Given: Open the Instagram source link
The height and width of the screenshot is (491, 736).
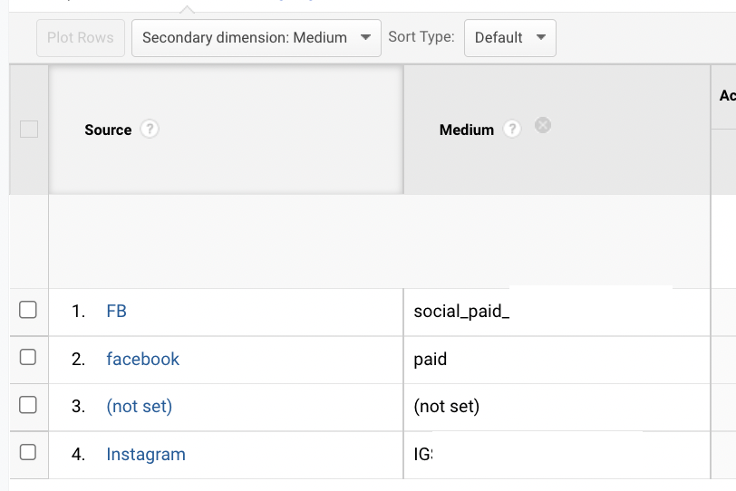Looking at the screenshot, I should [x=146, y=454].
